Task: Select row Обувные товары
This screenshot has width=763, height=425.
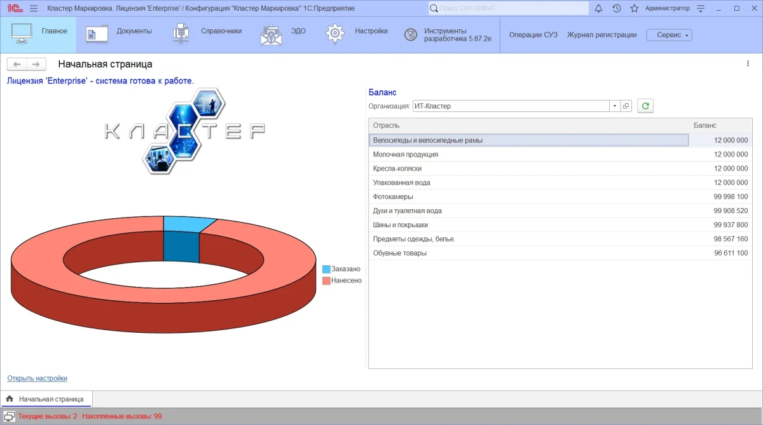Action: pyautogui.click(x=560, y=253)
